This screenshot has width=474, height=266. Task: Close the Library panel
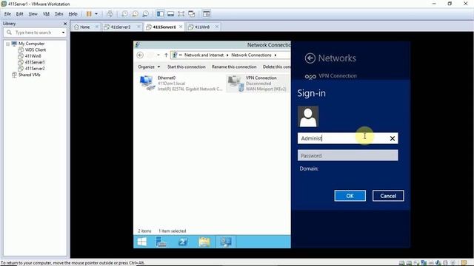pos(65,24)
